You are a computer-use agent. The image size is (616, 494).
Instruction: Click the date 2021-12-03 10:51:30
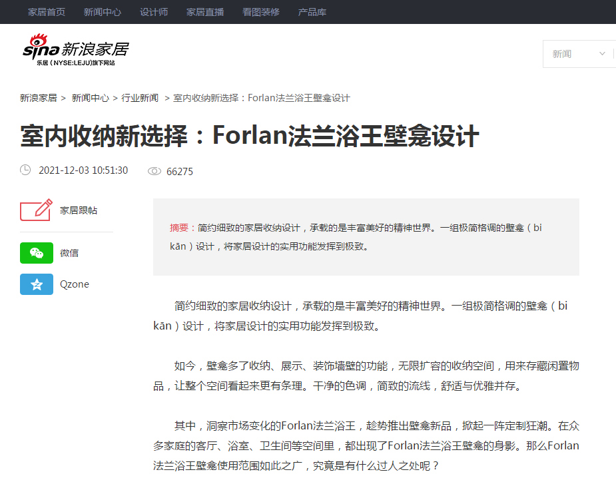pyautogui.click(x=83, y=170)
